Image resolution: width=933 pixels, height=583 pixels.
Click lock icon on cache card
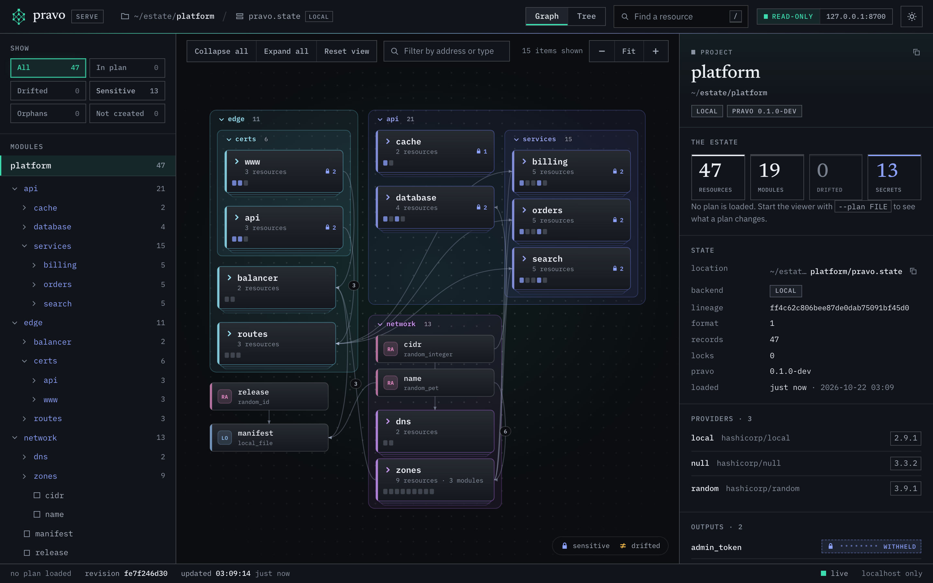(x=478, y=151)
